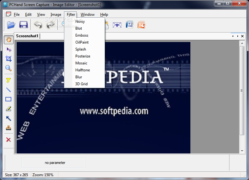The width and height of the screenshot is (249, 180).
Task: Switch to the Screenshot1 document tab
Action: click(27, 36)
